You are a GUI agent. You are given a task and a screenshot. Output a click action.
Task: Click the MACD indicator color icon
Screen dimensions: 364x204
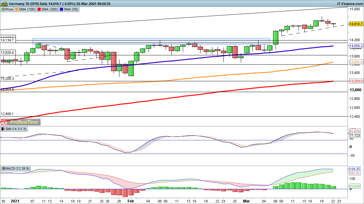3,168
